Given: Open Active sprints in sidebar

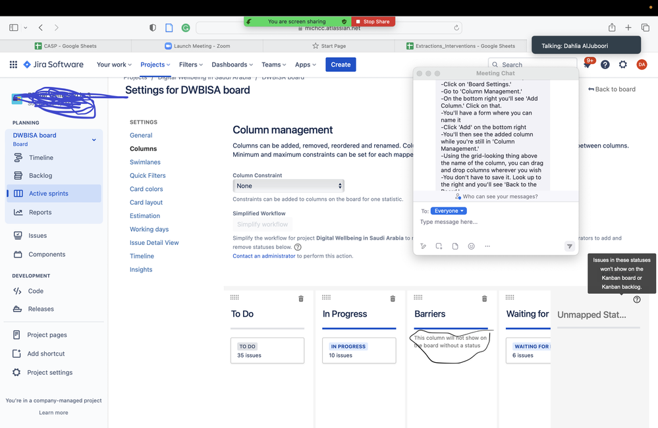Looking at the screenshot, I should coord(54,194).
